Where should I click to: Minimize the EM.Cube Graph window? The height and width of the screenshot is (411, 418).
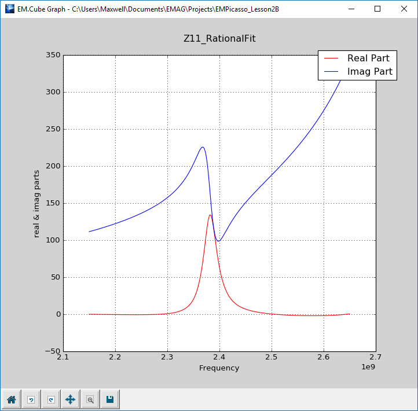tap(351, 9)
